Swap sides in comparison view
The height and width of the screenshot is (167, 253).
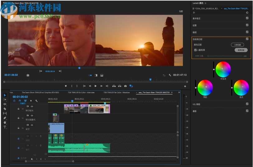164,75
